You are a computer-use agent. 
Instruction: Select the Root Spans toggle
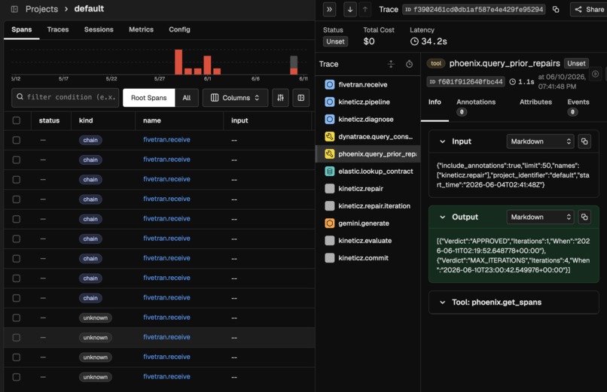[x=148, y=98]
